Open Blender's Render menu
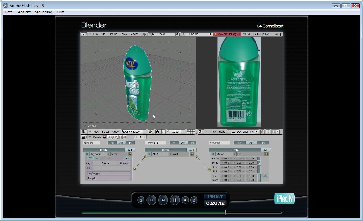Image resolution: width=363 pixels, height=221 pixels. tap(134, 34)
